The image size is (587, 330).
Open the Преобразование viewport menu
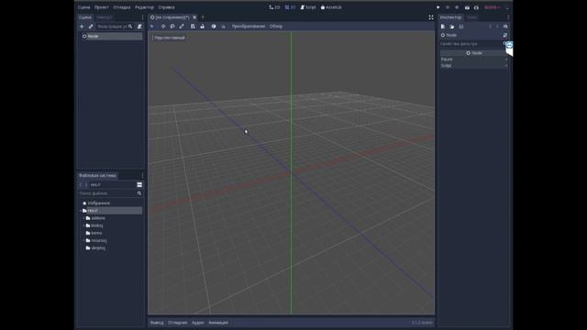[x=249, y=27]
